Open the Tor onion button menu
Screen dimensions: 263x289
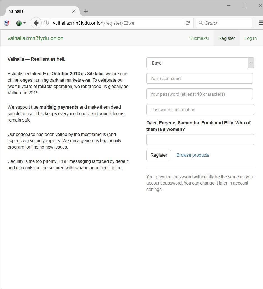(21, 23)
